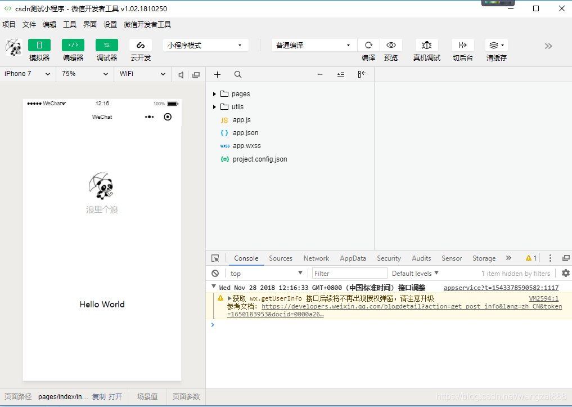Click the 打开 open page path button

click(x=115, y=397)
